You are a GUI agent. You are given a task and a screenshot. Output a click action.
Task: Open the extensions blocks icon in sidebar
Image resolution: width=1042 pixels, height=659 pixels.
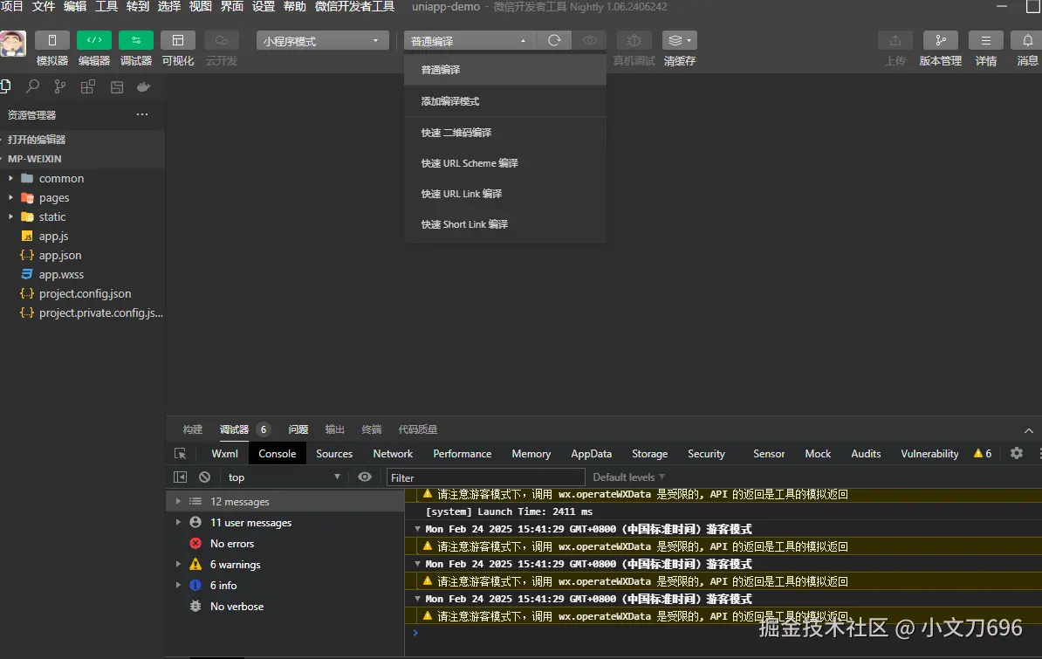tap(88, 86)
